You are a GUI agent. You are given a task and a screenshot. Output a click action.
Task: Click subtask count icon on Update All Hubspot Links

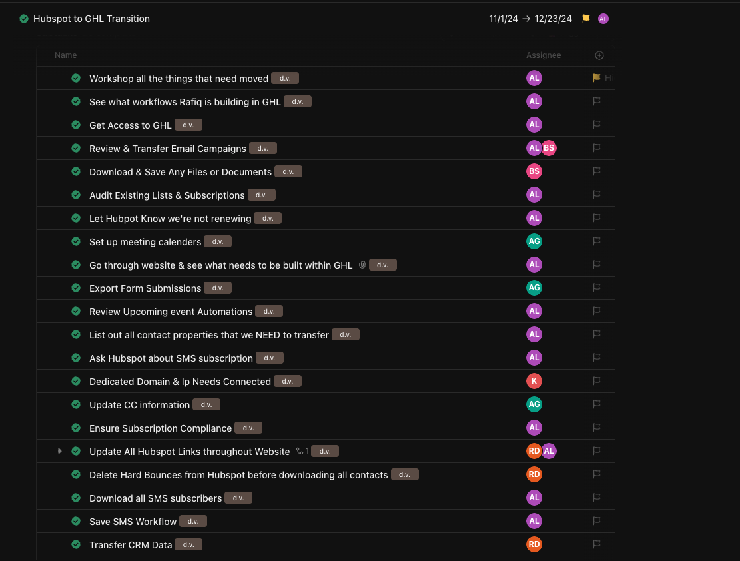(302, 452)
